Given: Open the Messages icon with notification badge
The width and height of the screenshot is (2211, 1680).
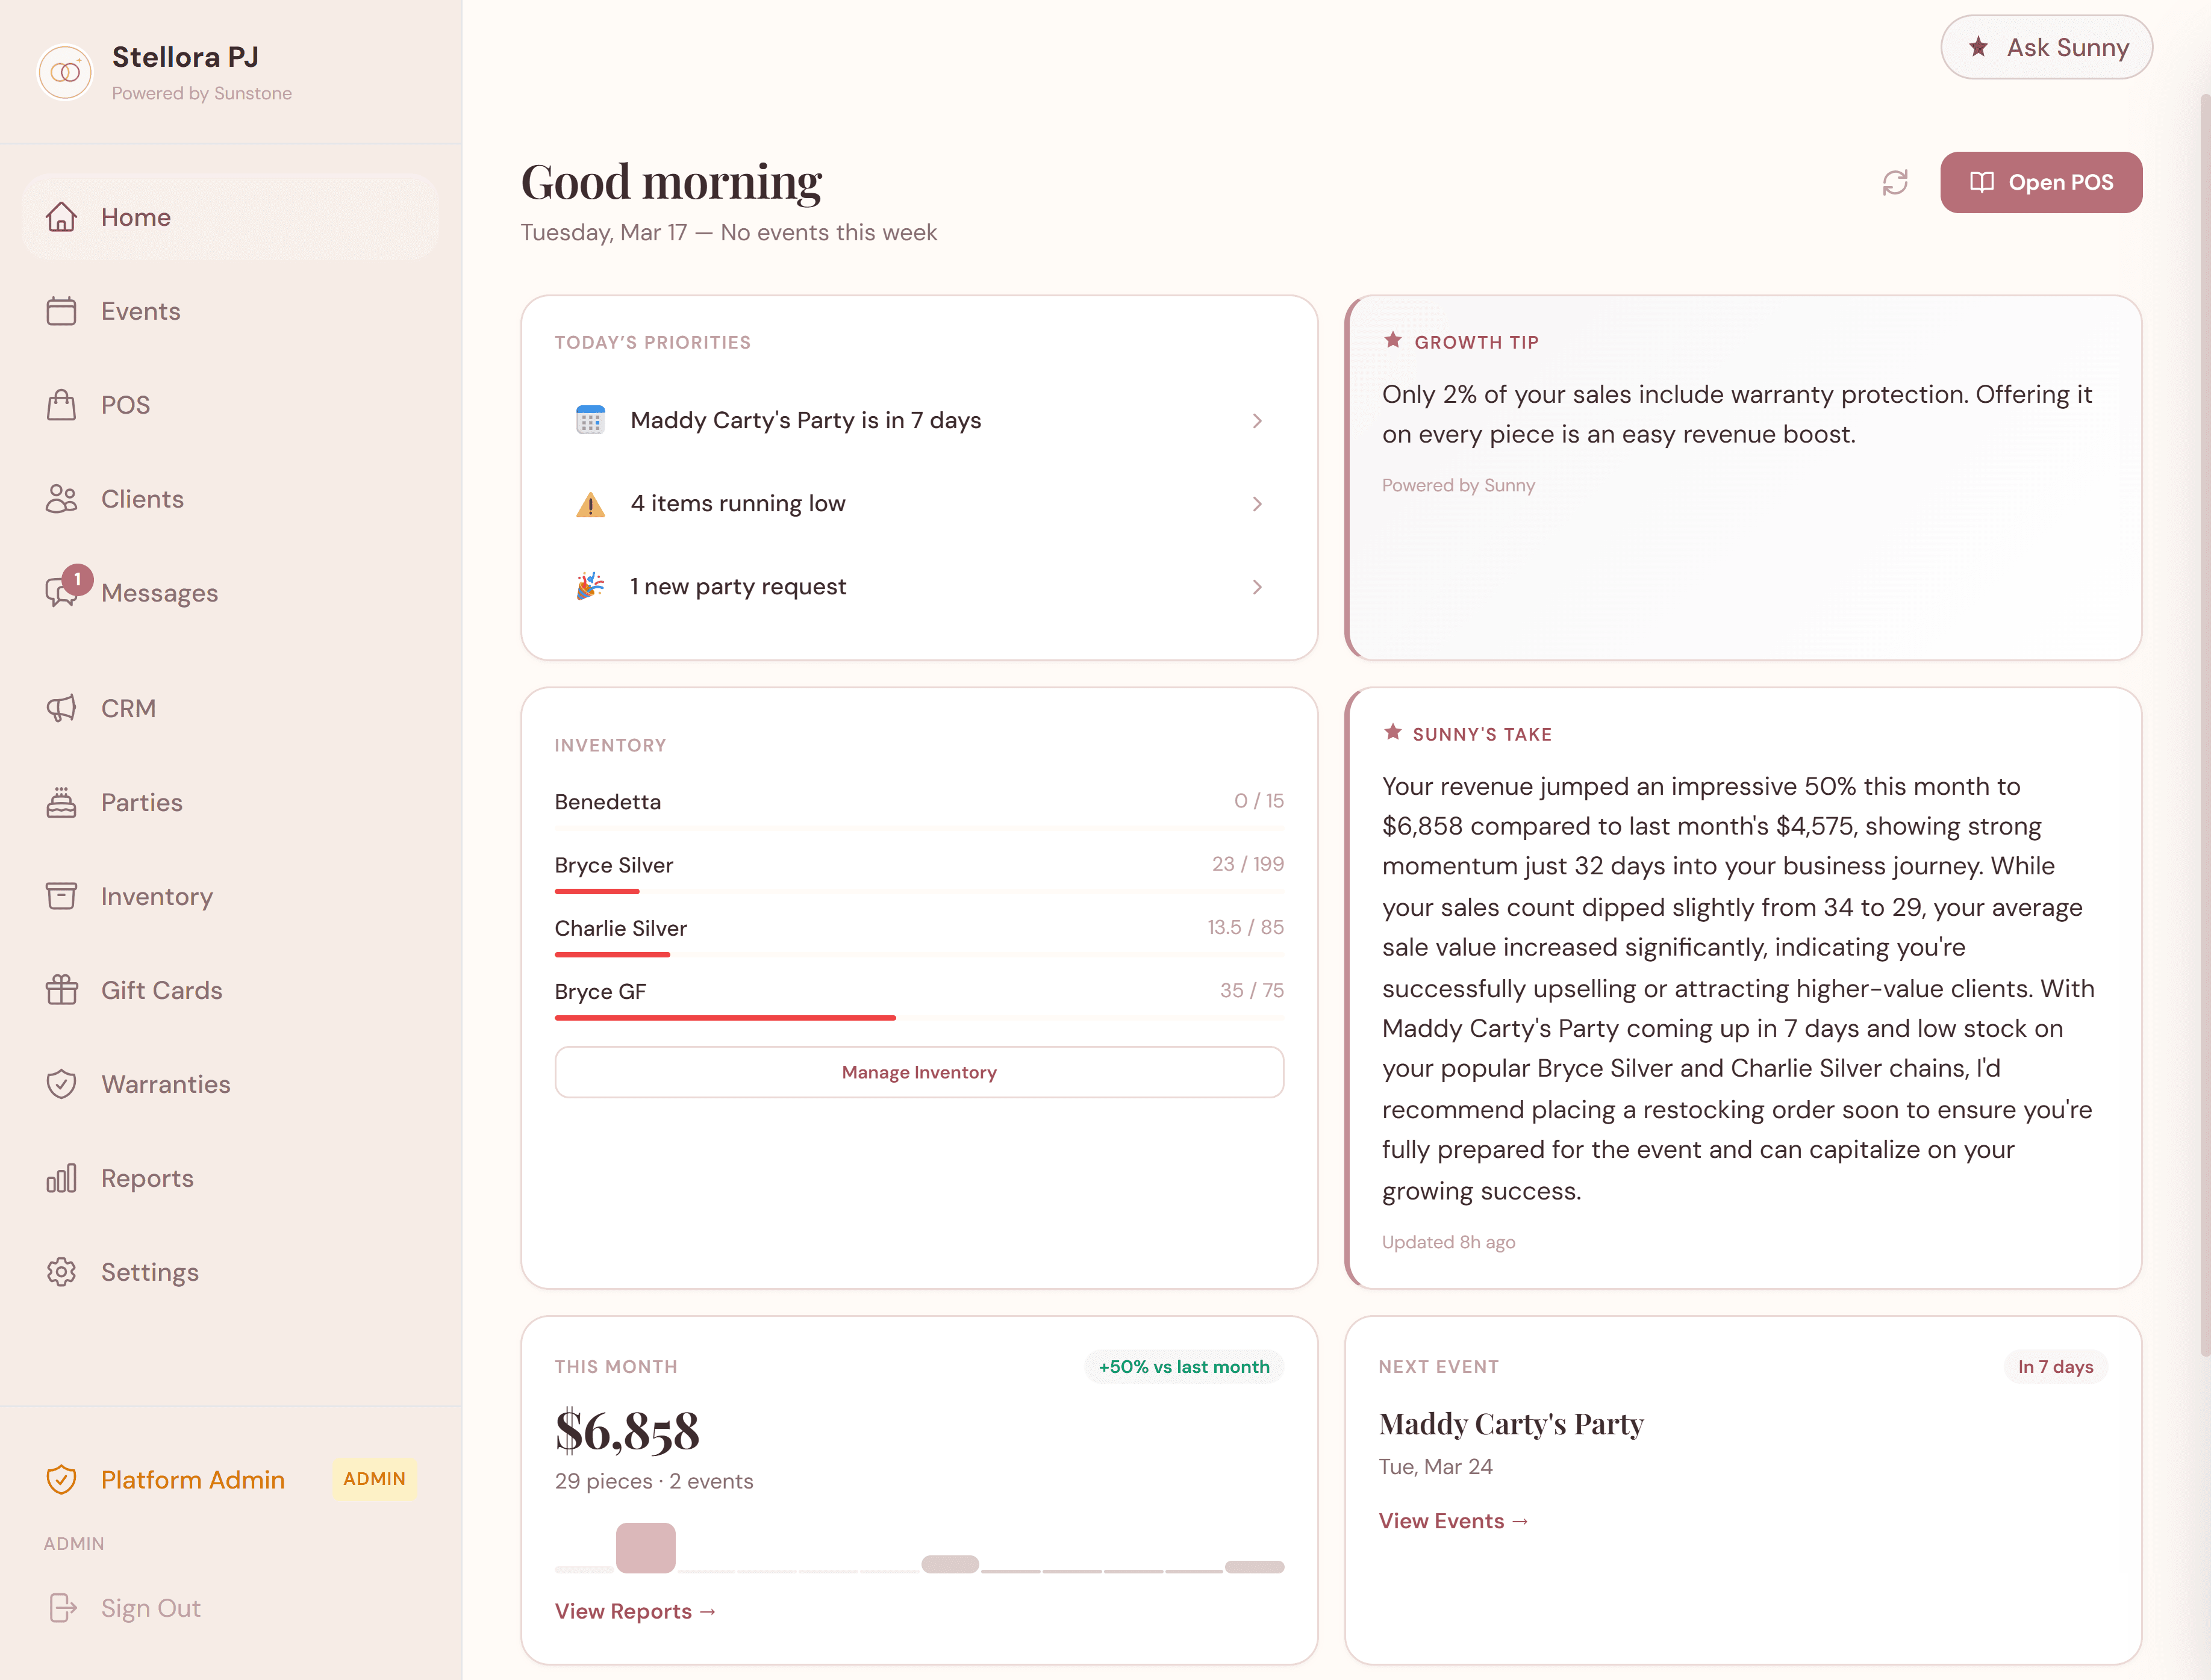Looking at the screenshot, I should click(x=62, y=592).
